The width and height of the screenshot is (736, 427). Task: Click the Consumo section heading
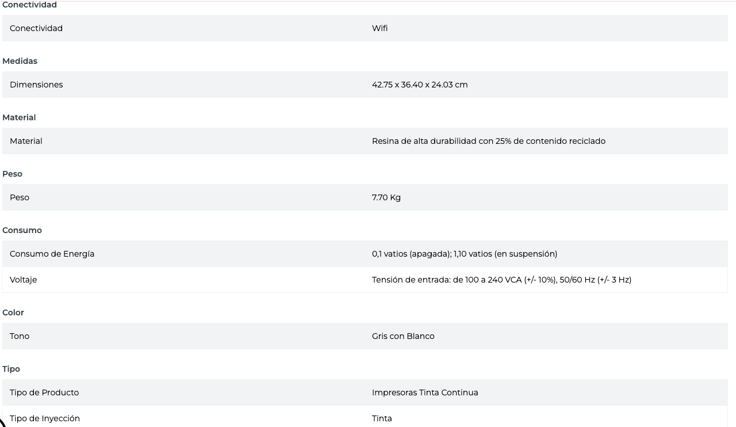[22, 230]
